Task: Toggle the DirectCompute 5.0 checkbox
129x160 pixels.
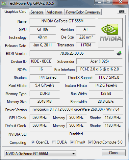Action: click(x=90, y=142)
